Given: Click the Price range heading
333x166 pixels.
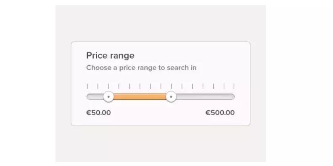Looking at the screenshot, I should pyautogui.click(x=110, y=55).
